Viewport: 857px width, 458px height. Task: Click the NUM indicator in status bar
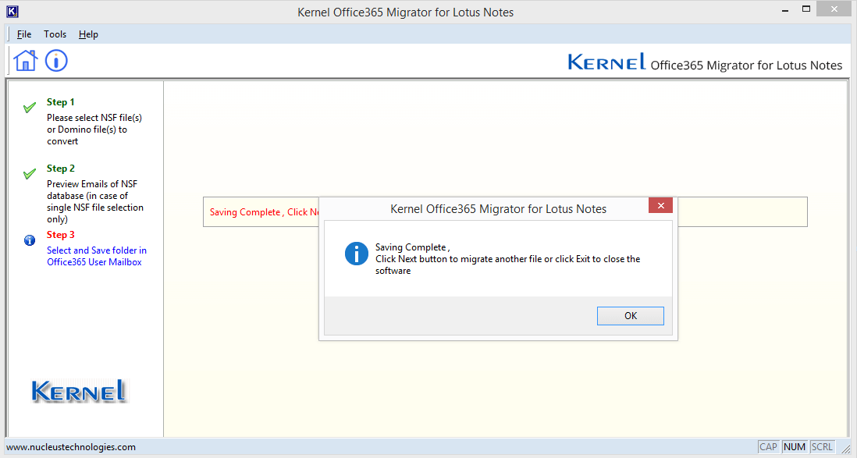pos(795,447)
